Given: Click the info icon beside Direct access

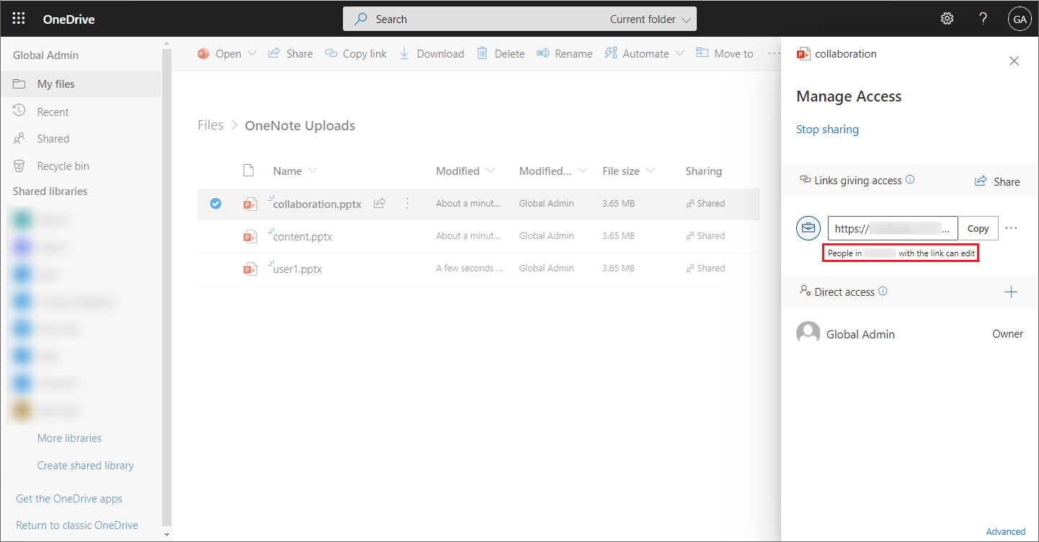Looking at the screenshot, I should click(x=883, y=292).
